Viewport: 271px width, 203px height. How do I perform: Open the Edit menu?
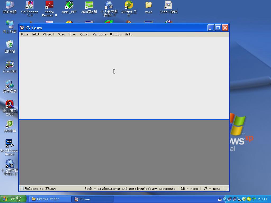[36, 34]
